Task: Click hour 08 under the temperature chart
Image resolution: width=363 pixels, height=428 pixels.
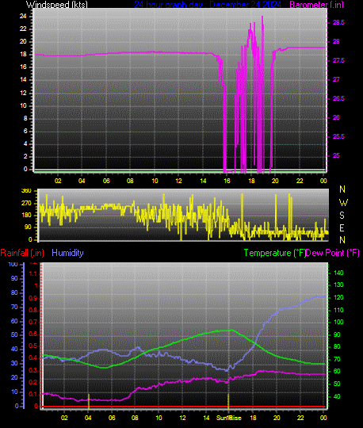Action: coord(135,418)
